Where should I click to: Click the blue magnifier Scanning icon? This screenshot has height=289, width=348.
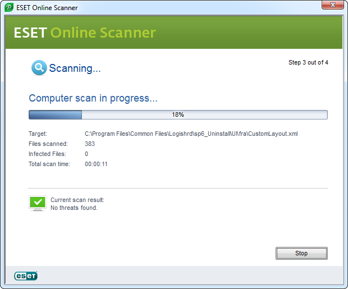pyautogui.click(x=39, y=68)
